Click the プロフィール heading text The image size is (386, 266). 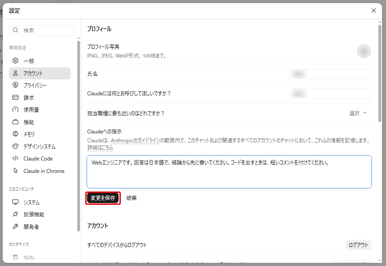coord(99,29)
